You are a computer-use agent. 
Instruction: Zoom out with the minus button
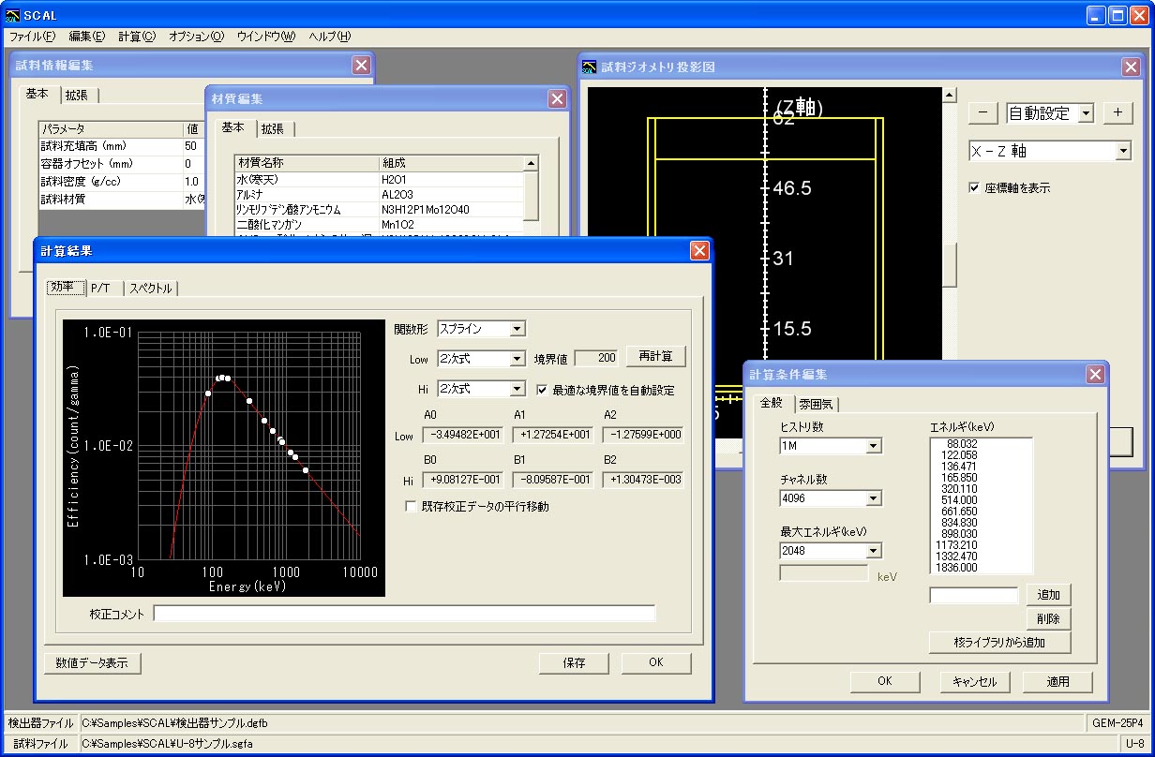pyautogui.click(x=982, y=112)
